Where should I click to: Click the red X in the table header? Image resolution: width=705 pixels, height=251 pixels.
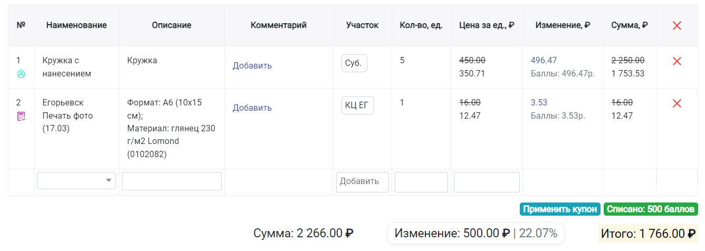[677, 25]
